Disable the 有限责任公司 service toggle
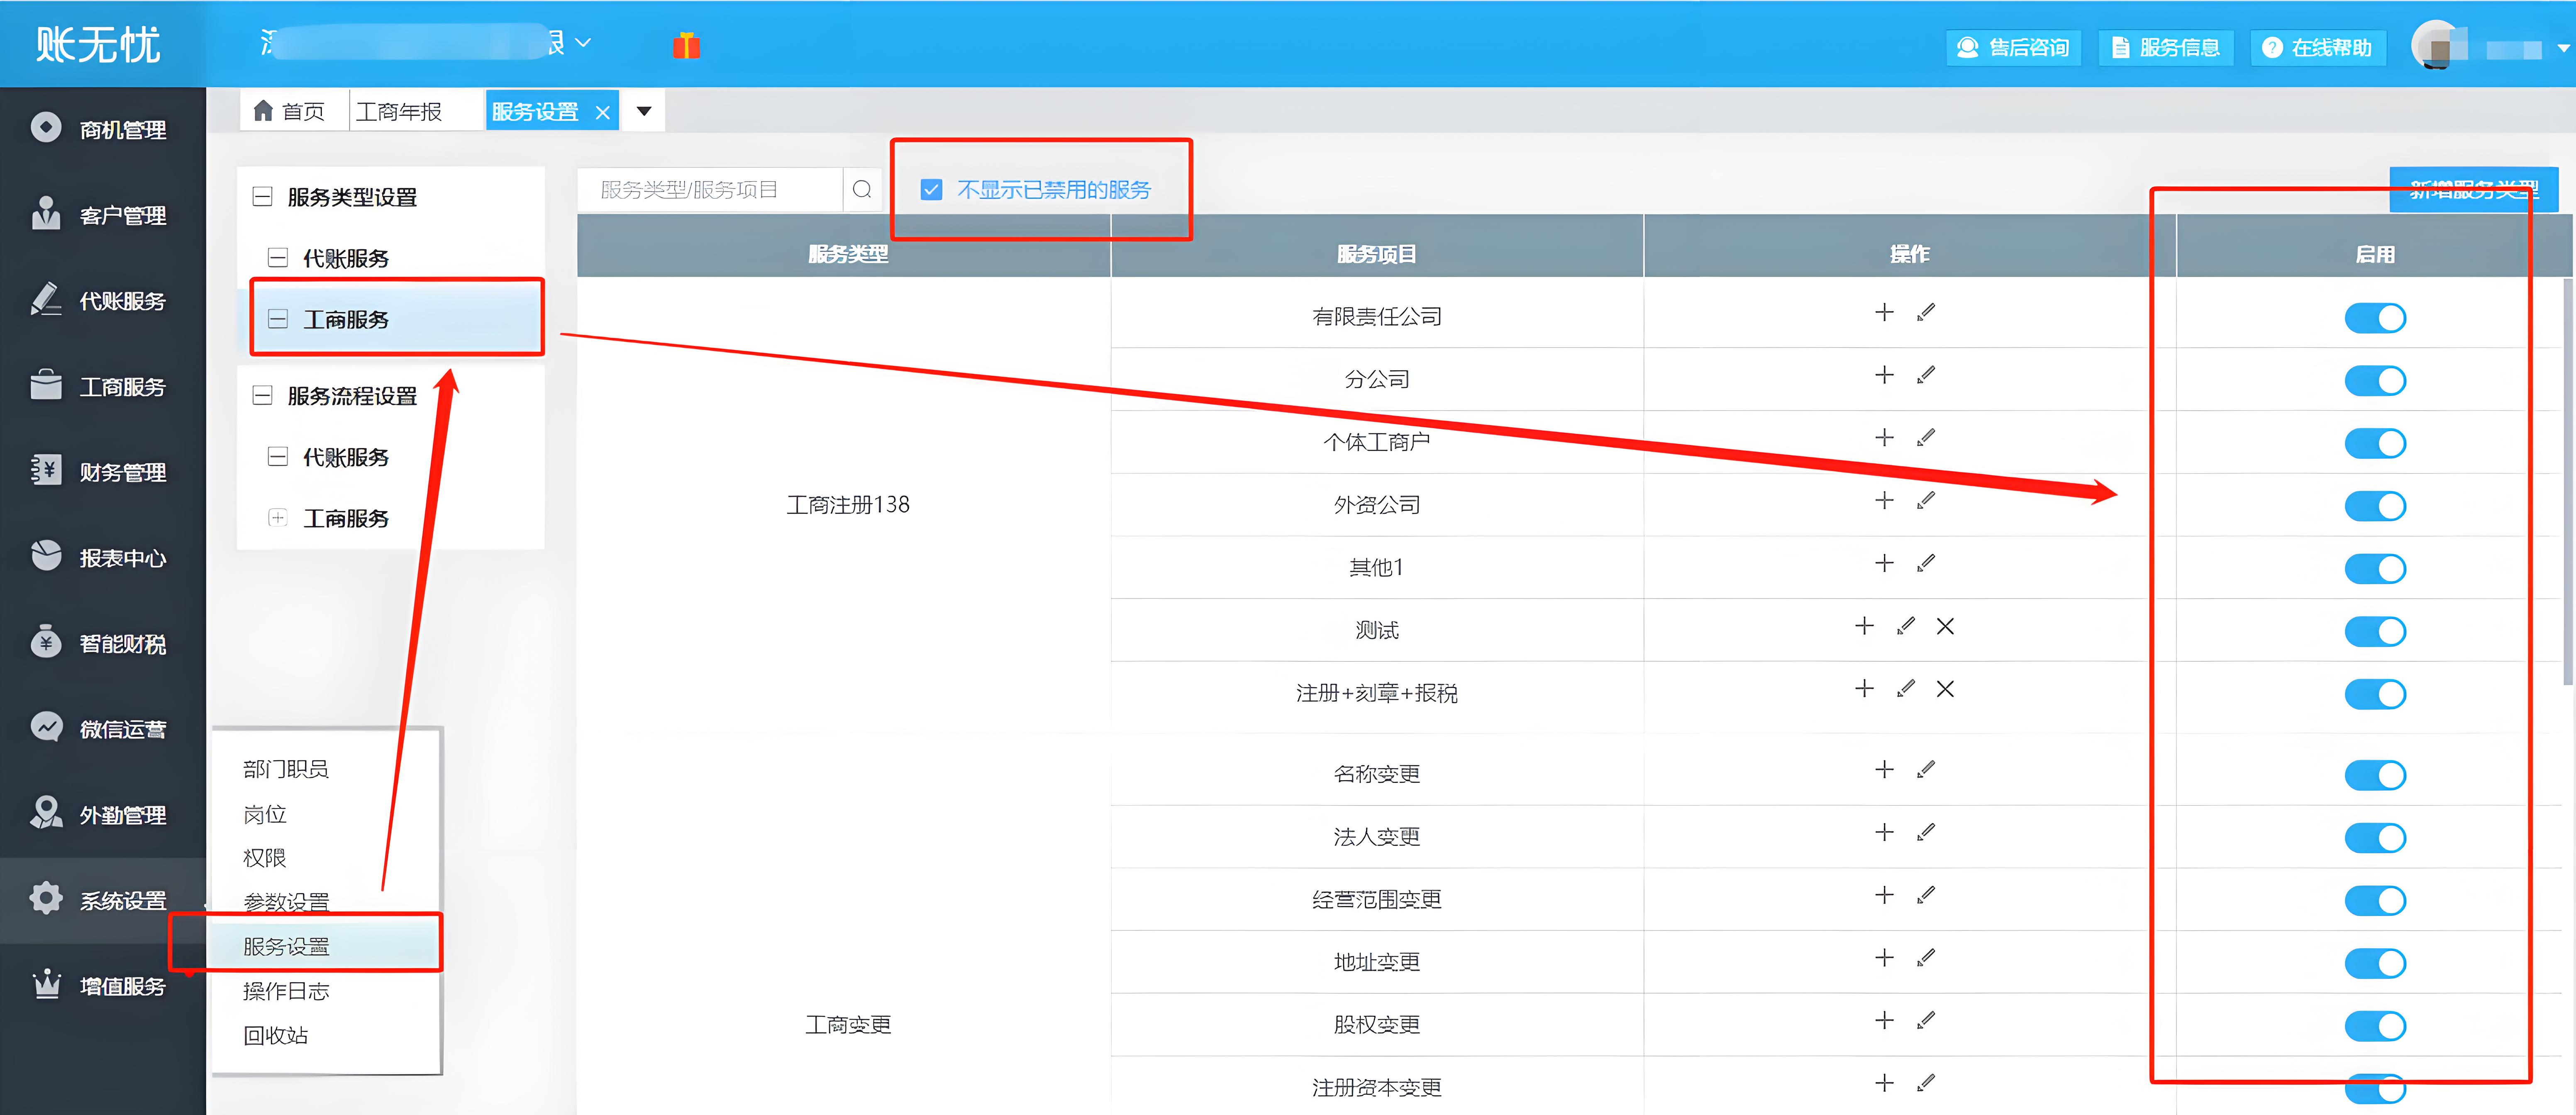Image resolution: width=2576 pixels, height=1115 pixels. point(2375,318)
